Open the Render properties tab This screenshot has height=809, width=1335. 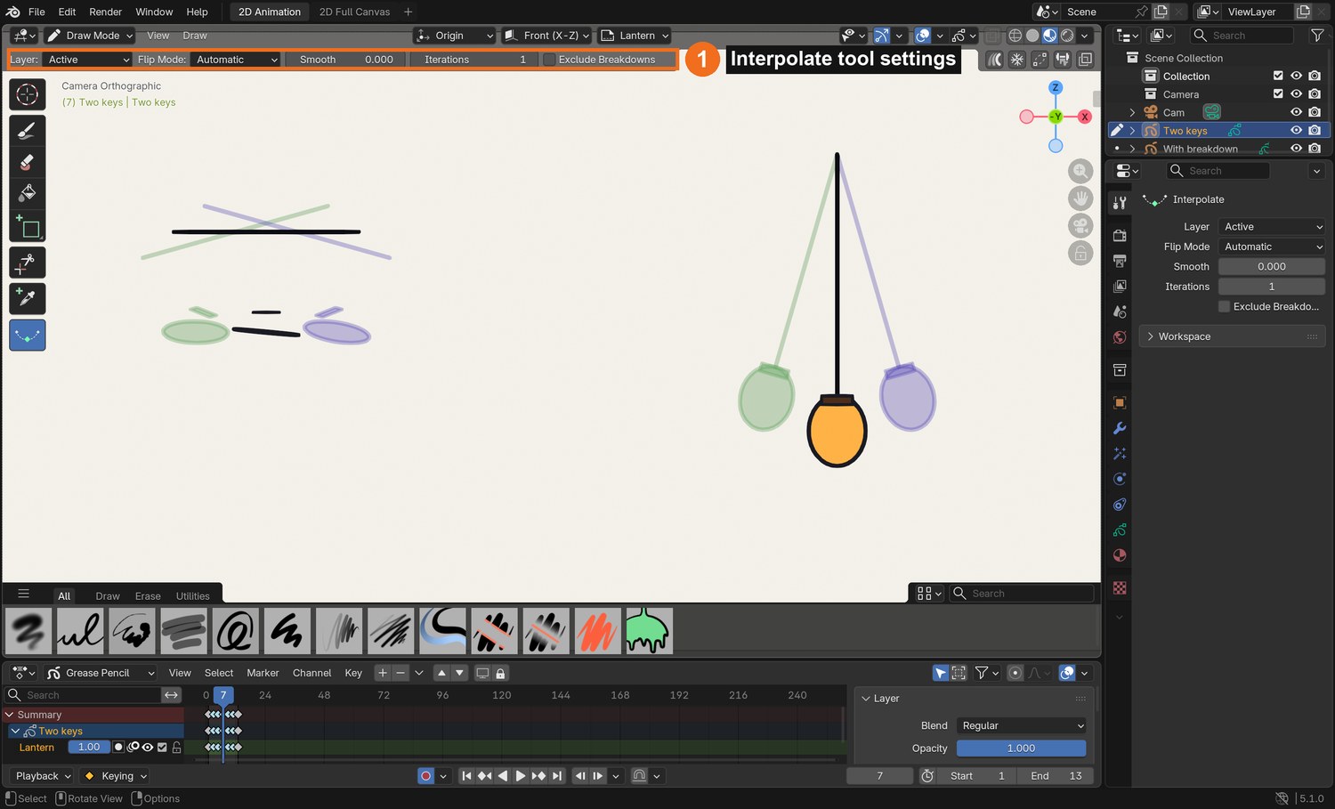(1120, 236)
